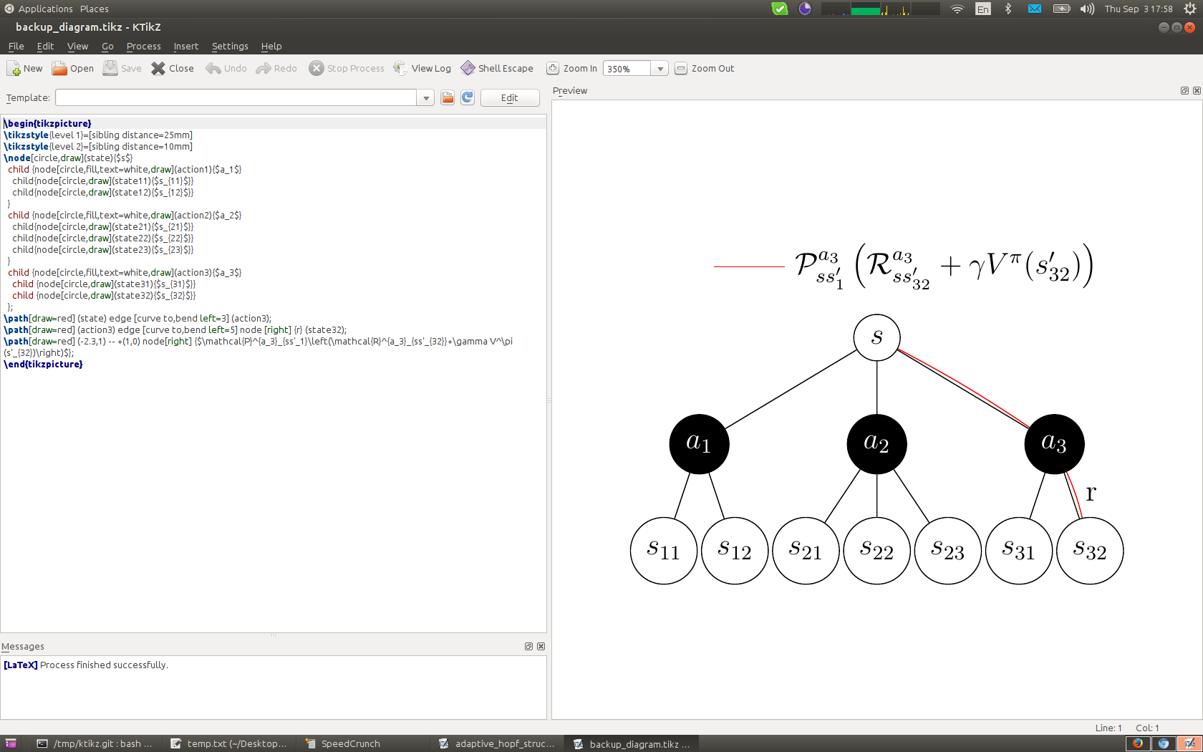The width and height of the screenshot is (1203, 752).
Task: Reload the template with refresh icon
Action: pos(468,98)
